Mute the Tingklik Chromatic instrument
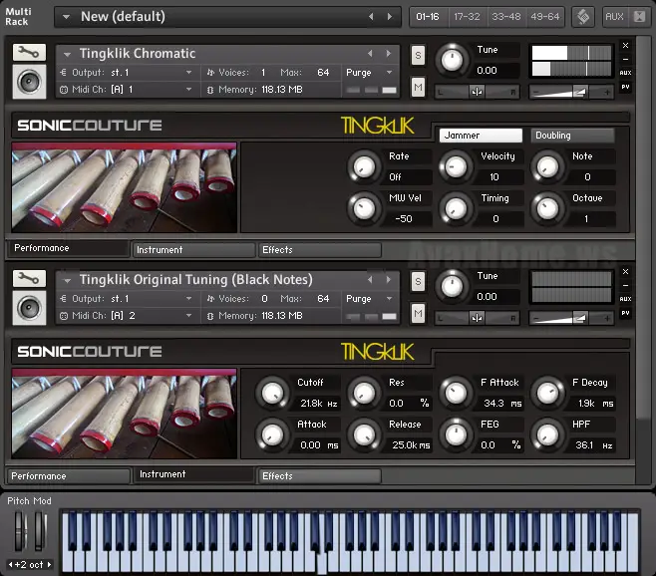 [x=418, y=87]
